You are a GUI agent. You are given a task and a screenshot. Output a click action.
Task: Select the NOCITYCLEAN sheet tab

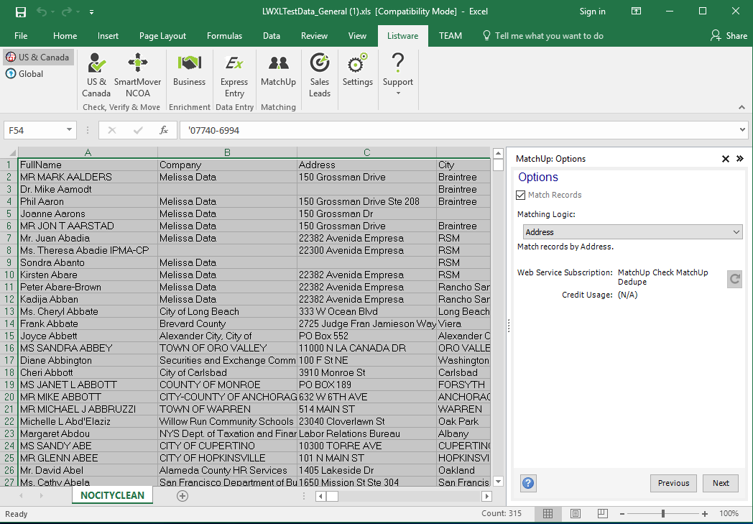(x=112, y=495)
